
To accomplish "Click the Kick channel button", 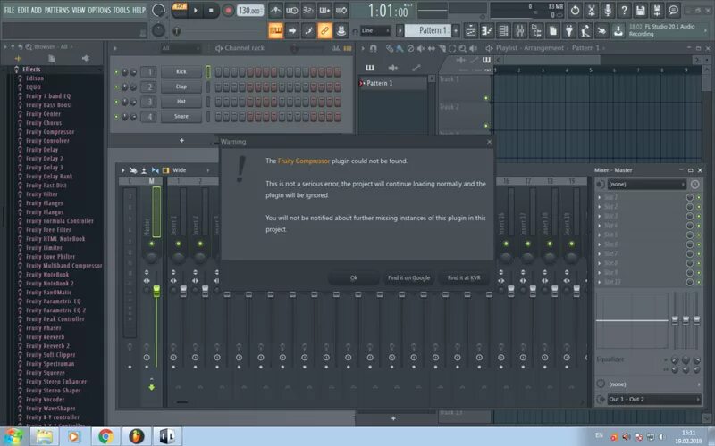I will tap(181, 72).
